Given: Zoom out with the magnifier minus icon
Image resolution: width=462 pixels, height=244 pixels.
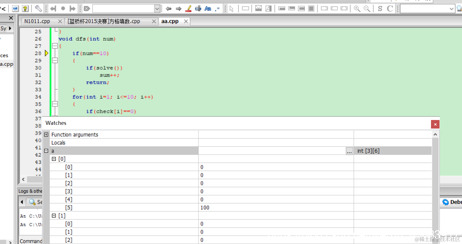Looking at the screenshot, I should point(367,9).
